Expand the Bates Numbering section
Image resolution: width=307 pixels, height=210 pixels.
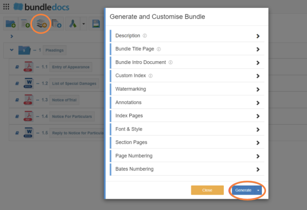187,169
